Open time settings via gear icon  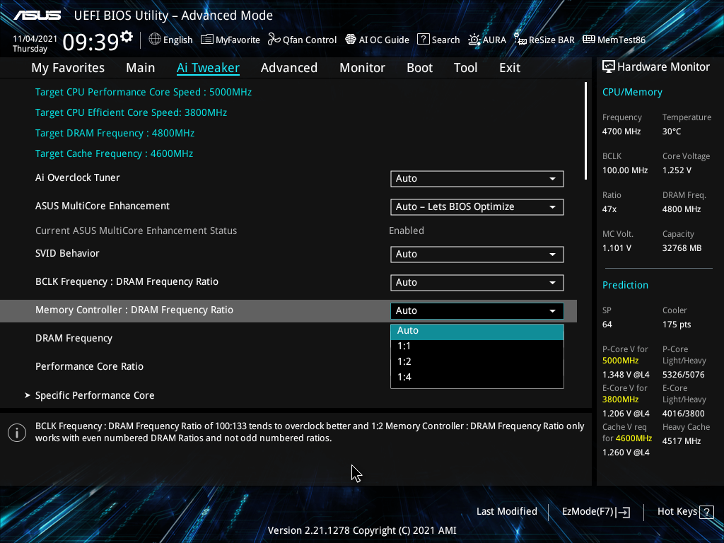[126, 37]
